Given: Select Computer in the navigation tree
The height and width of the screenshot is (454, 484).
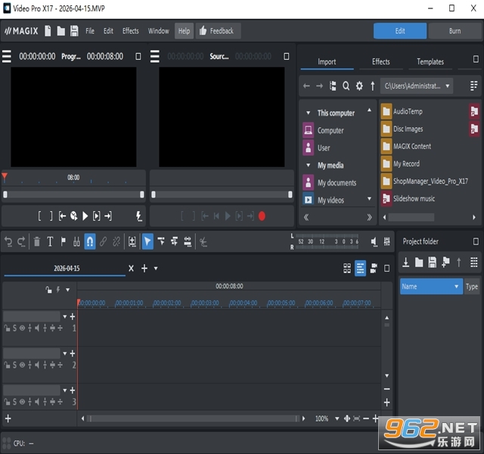Looking at the screenshot, I should (330, 131).
